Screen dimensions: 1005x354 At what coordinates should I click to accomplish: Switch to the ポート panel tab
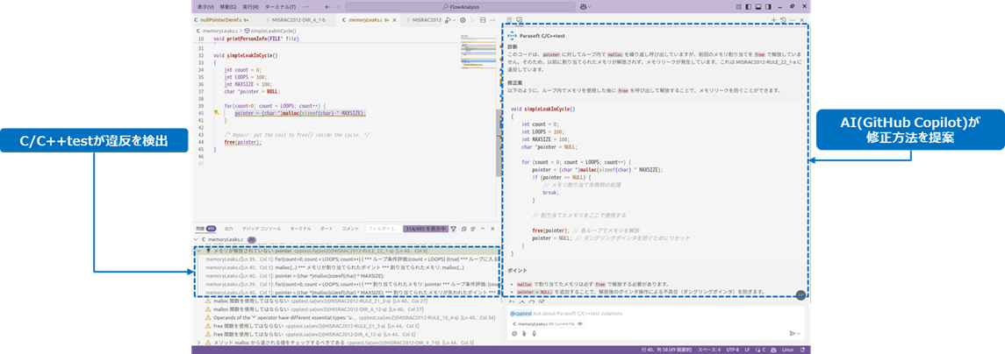coord(327,229)
